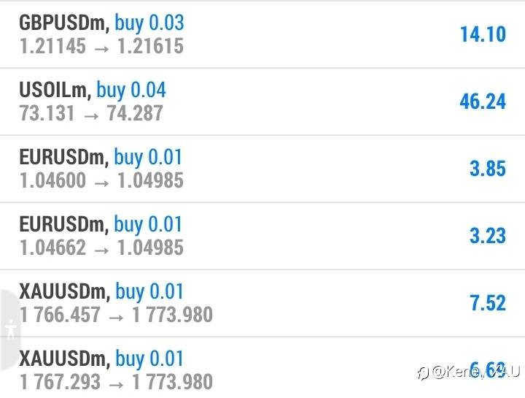The height and width of the screenshot is (398, 525).
Task: Click "buy 0.03" text on GBPUSDm row
Action: point(149,23)
